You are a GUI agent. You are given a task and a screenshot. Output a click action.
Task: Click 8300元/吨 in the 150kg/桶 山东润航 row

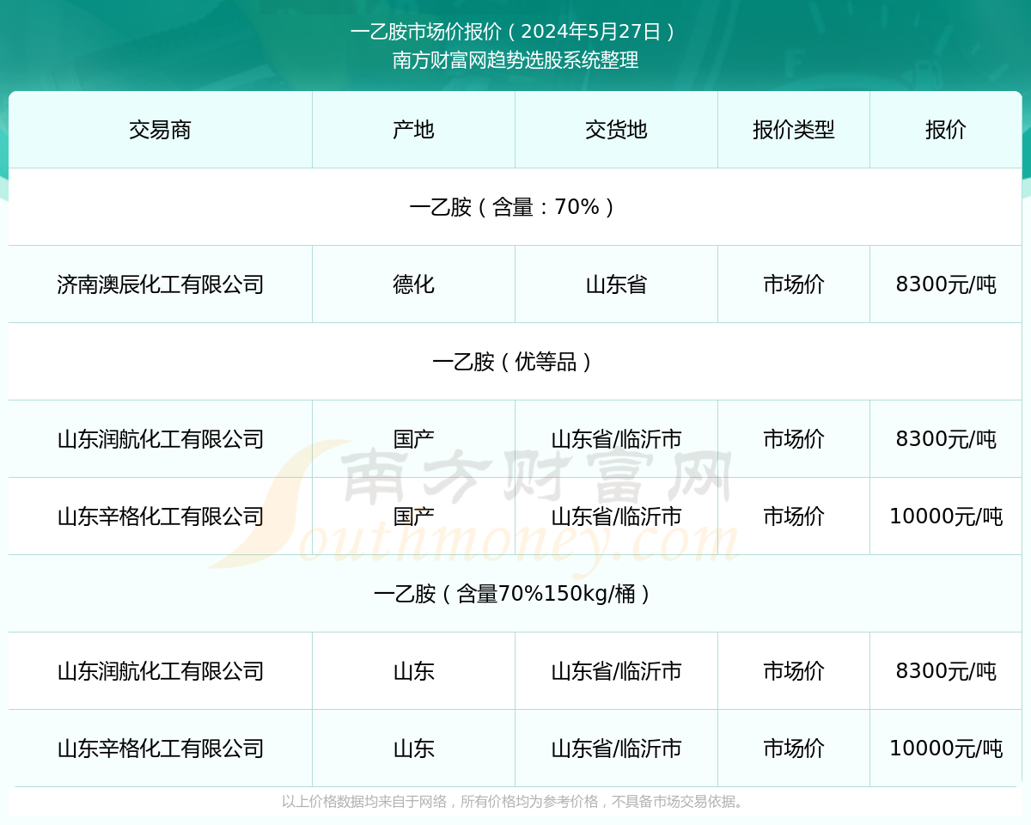tap(946, 671)
